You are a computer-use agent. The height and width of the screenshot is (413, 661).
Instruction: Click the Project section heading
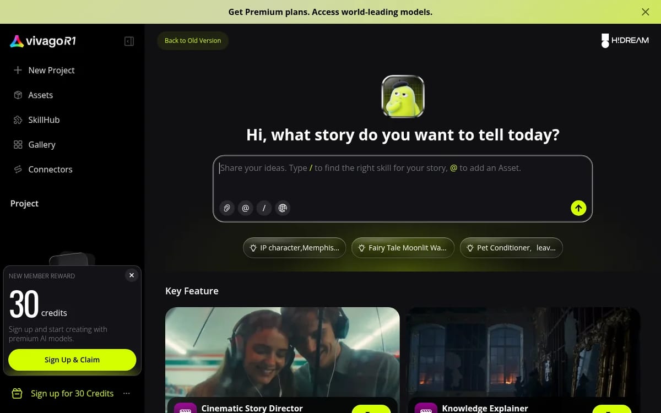click(x=24, y=203)
